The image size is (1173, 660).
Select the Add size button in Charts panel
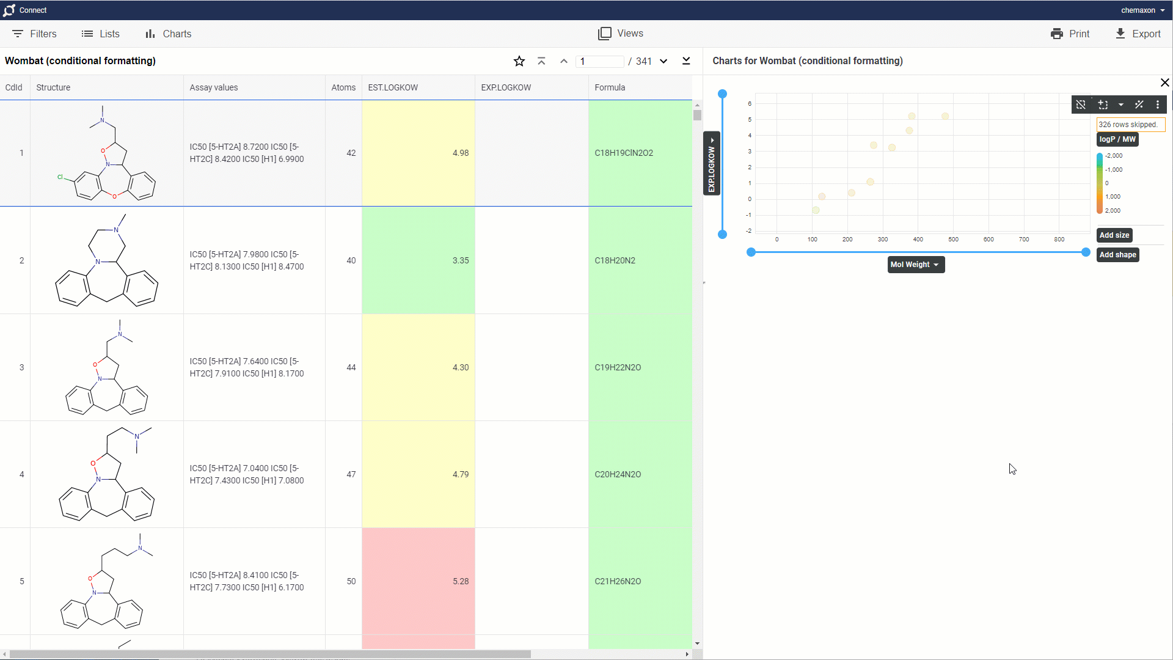click(x=1114, y=235)
